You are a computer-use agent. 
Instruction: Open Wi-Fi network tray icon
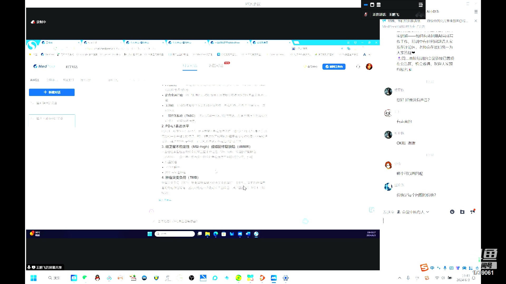[437, 278]
